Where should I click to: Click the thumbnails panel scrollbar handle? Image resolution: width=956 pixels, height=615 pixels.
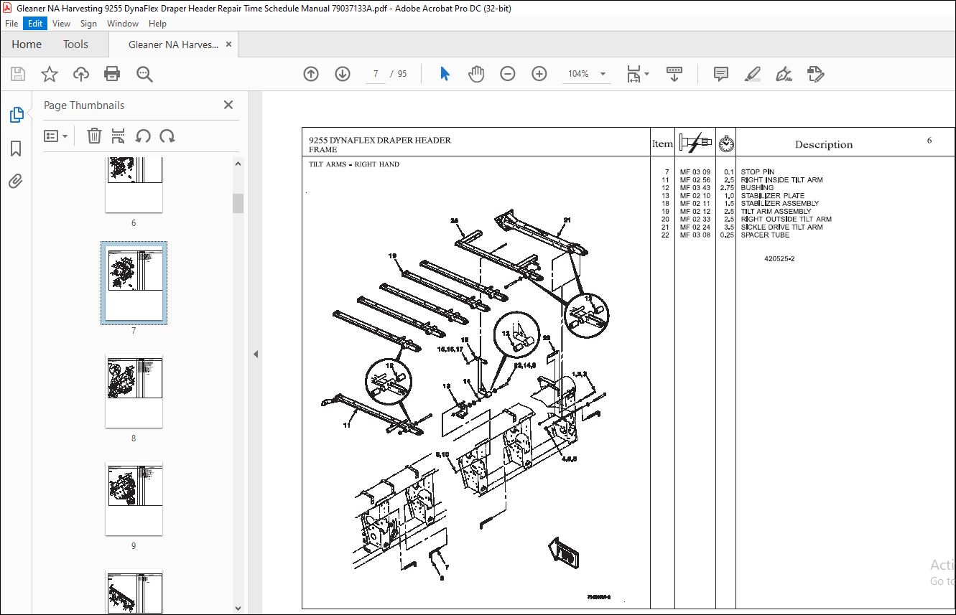238,203
